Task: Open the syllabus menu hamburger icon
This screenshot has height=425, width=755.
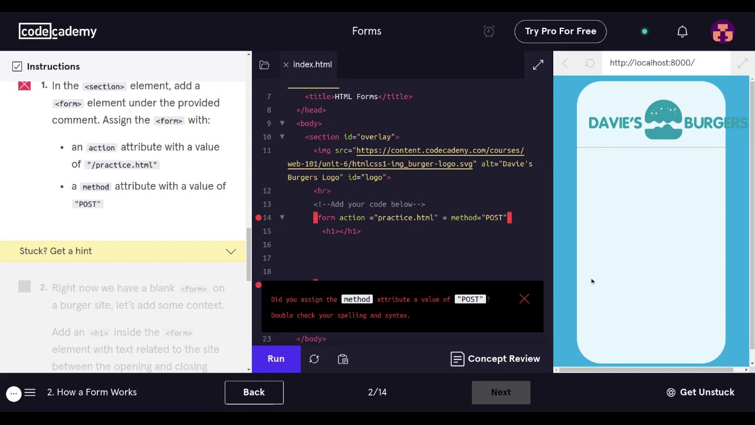Action: point(30,392)
